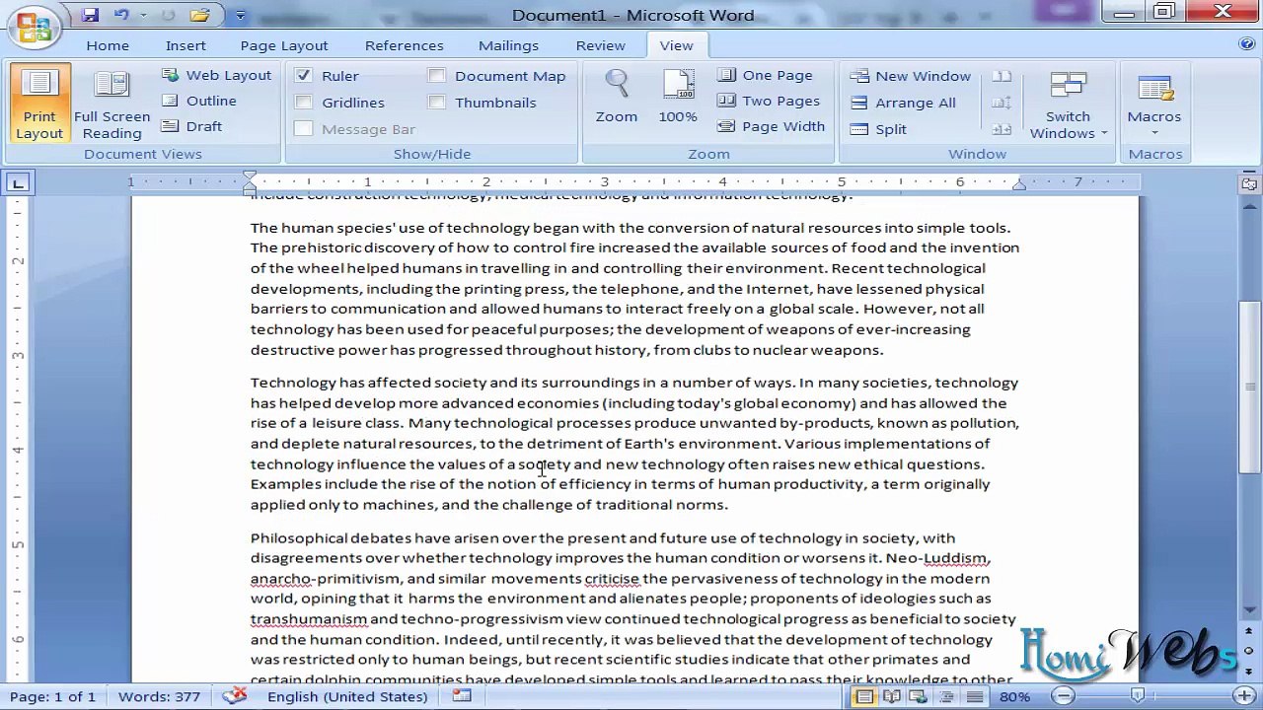
Task: Enable the Document Map checkbox
Action: [437, 75]
